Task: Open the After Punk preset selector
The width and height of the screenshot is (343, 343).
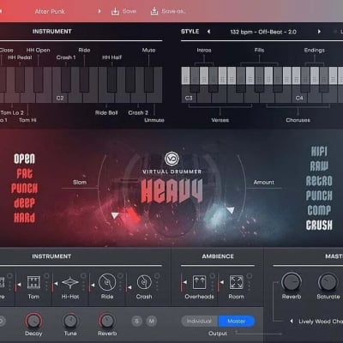Action: click(50, 11)
